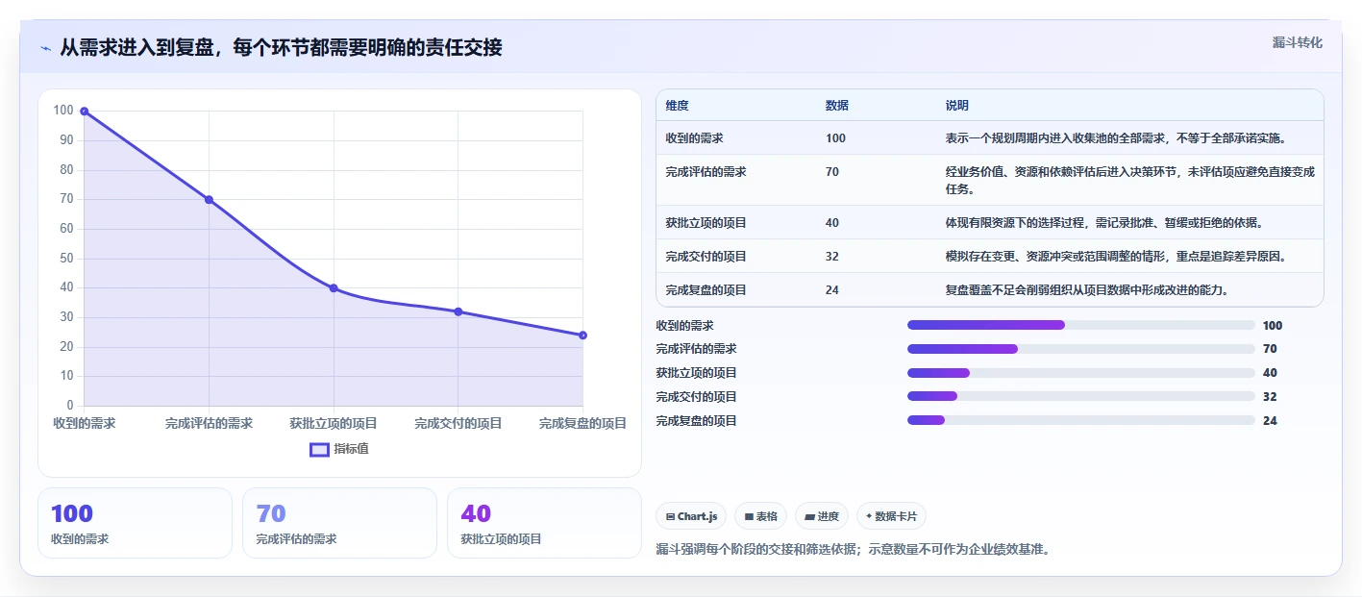Click the chart data point at 100

click(x=85, y=112)
